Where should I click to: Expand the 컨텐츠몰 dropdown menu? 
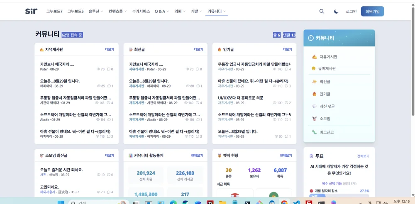(x=117, y=11)
